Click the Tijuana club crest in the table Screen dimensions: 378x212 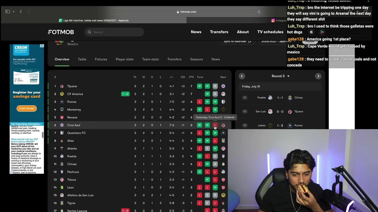click(62, 86)
